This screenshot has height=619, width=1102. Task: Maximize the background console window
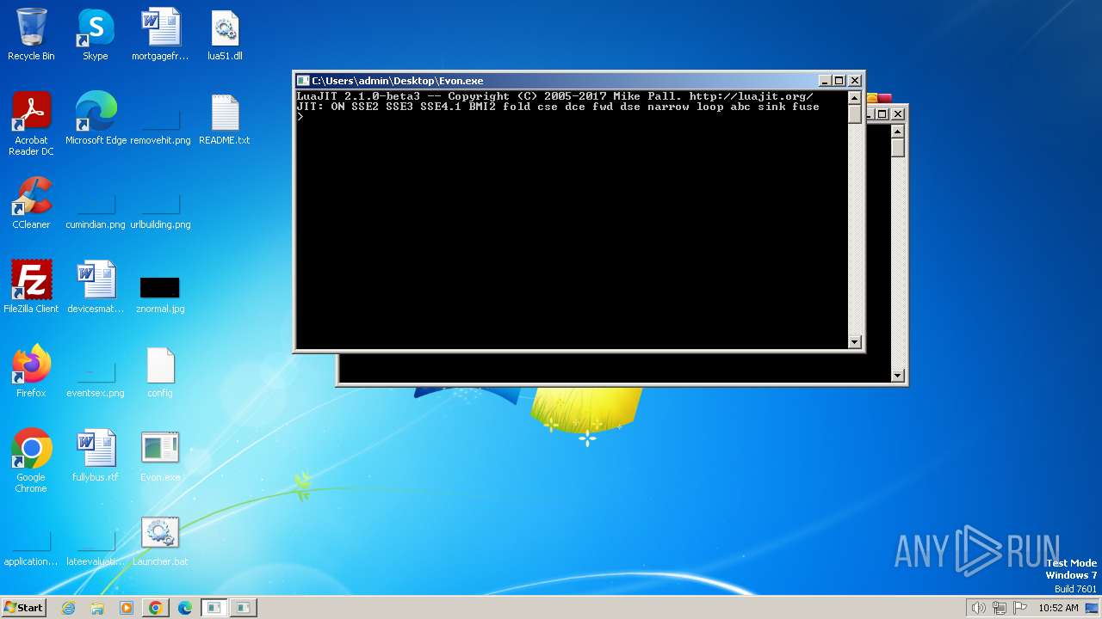[x=882, y=113]
